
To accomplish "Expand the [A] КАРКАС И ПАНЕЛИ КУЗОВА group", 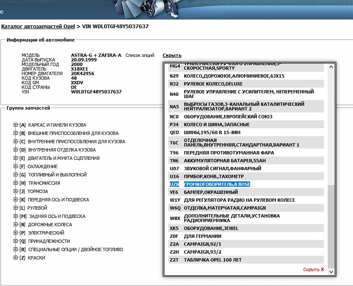I will tap(15, 125).
